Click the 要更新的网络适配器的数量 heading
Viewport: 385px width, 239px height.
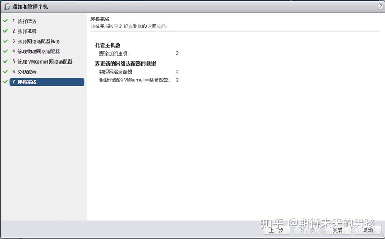pos(126,64)
